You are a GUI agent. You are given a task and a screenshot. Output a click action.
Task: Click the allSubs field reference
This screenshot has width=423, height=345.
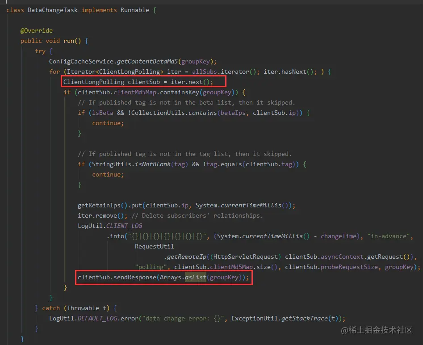point(205,72)
